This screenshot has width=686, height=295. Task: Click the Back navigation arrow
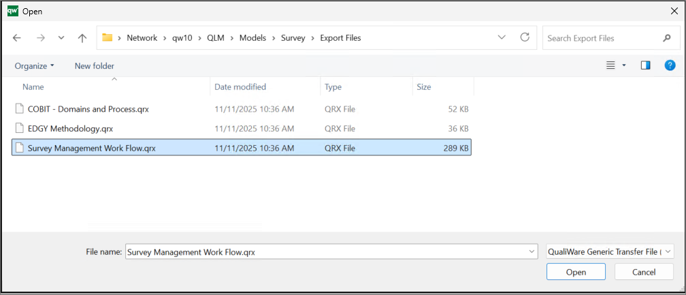pyautogui.click(x=17, y=38)
